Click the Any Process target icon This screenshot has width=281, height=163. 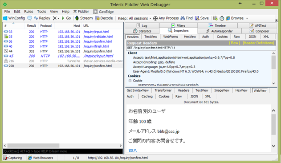coord(155,18)
